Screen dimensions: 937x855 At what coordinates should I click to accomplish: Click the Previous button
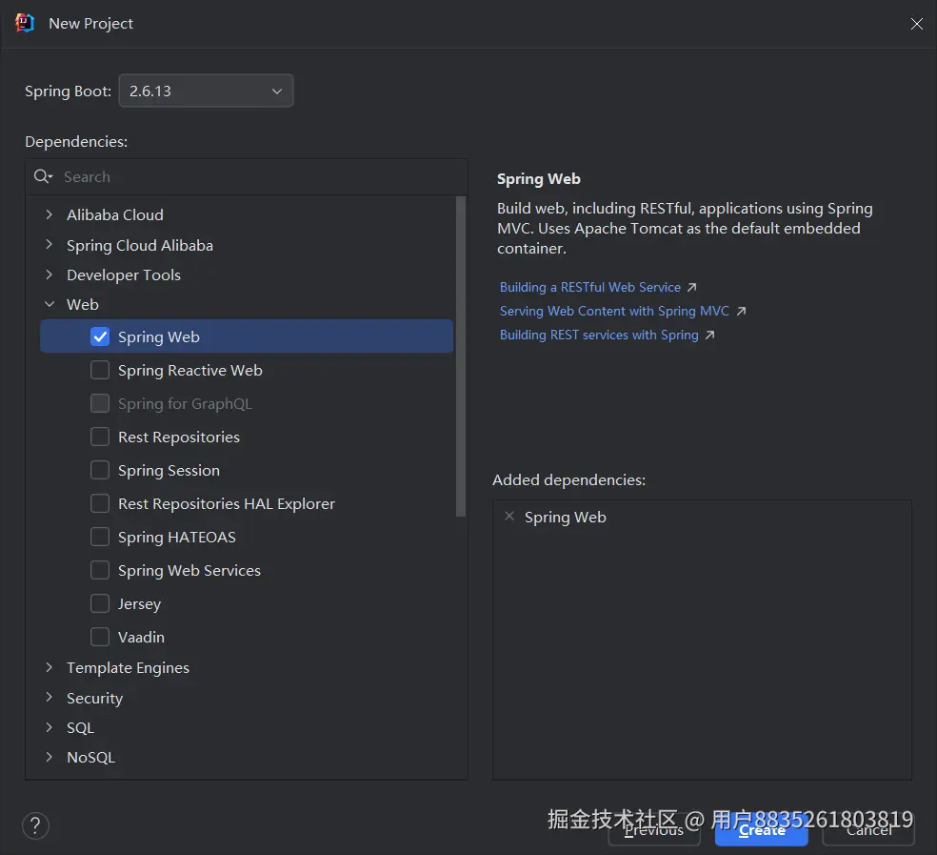click(x=654, y=830)
